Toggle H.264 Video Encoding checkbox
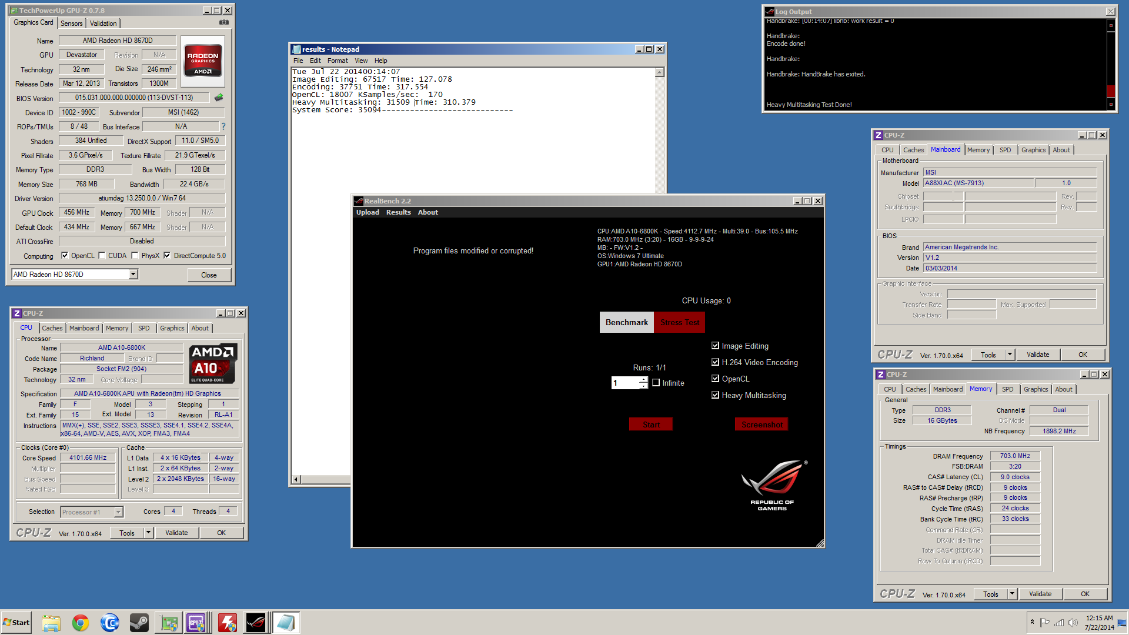This screenshot has height=635, width=1129. (x=715, y=362)
